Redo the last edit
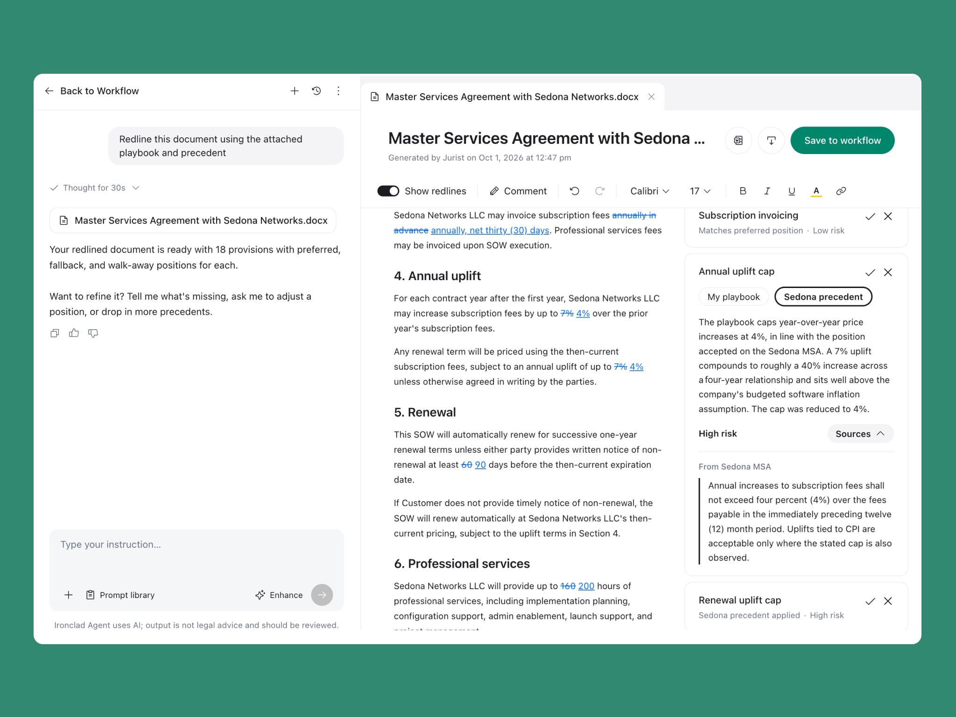 [x=600, y=191]
